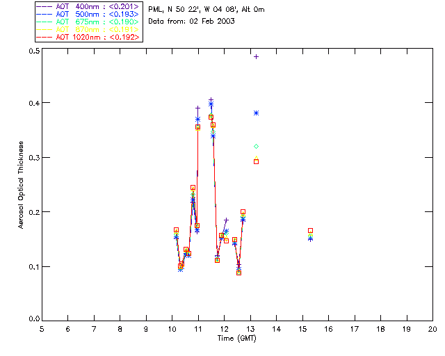Click the 0.1 y-axis tick label
The image size is (445, 356).
pos(34,267)
